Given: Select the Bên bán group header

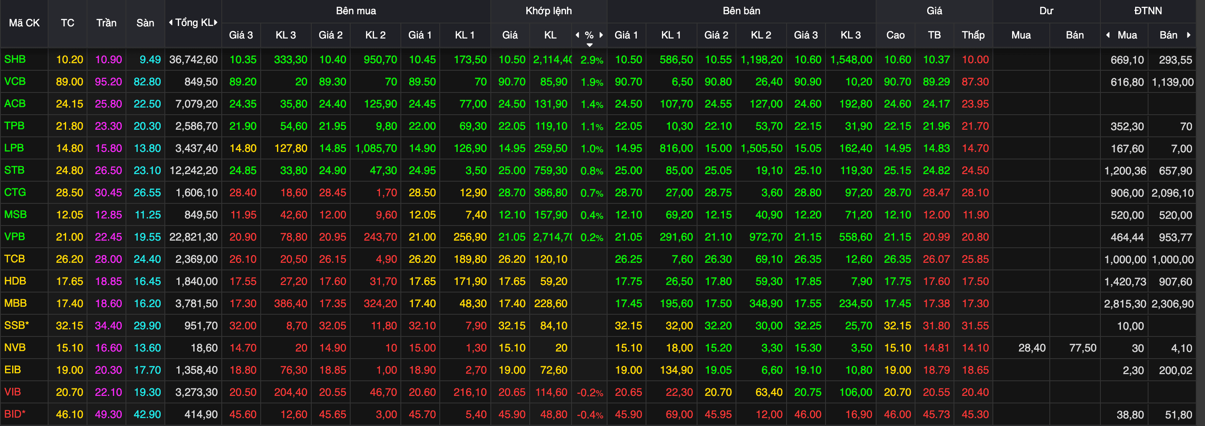Looking at the screenshot, I should 741,11.
